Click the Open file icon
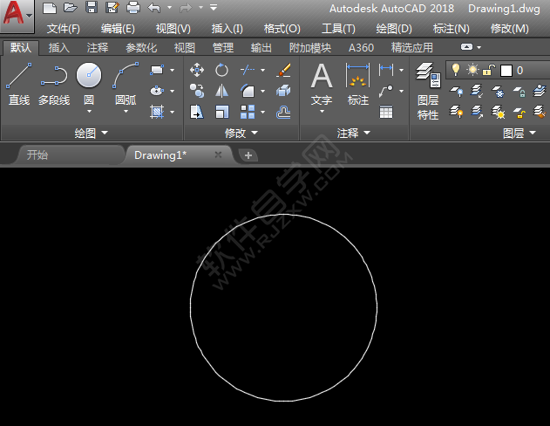This screenshot has height=426, width=550. [70, 8]
